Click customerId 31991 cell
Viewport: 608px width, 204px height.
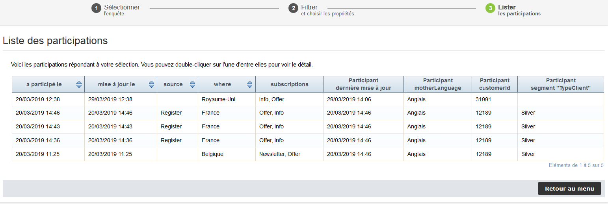click(483, 99)
